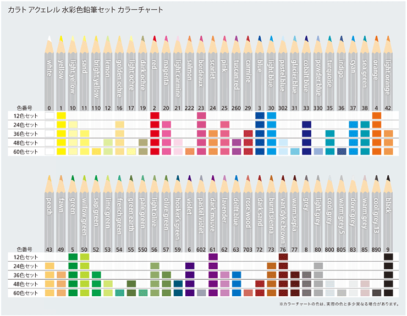Select the orange swatch in 24色セット row

click(x=377, y=125)
